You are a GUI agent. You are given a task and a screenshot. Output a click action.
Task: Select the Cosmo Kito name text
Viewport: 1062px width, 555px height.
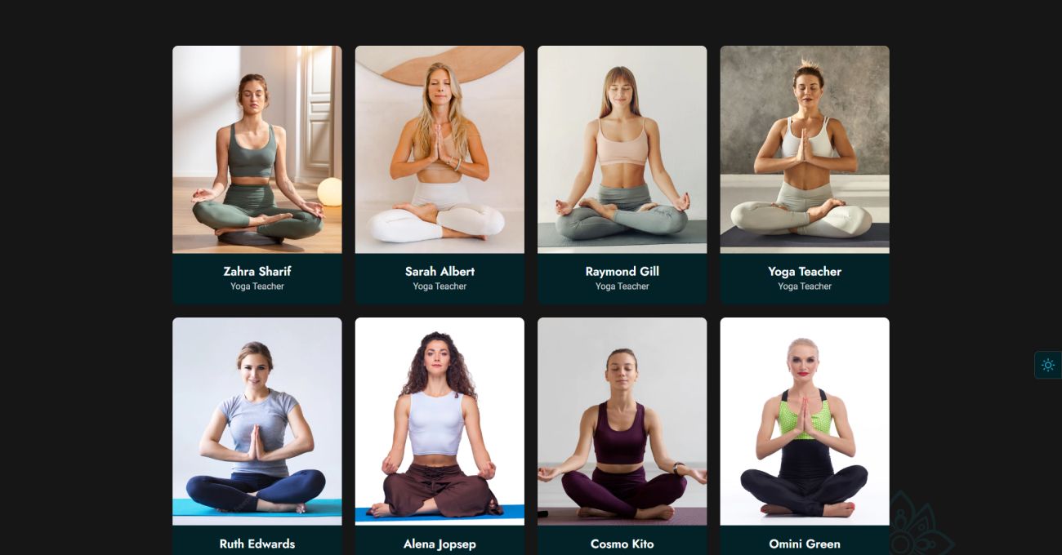(622, 544)
